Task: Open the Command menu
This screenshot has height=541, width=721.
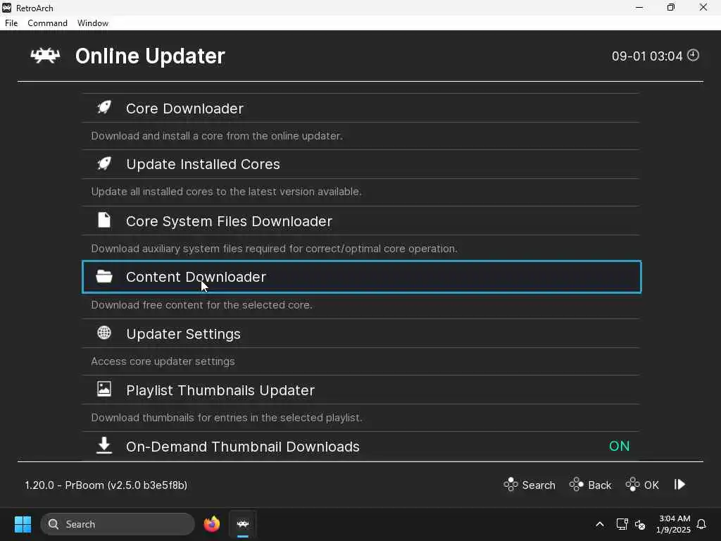Action: 47,23
